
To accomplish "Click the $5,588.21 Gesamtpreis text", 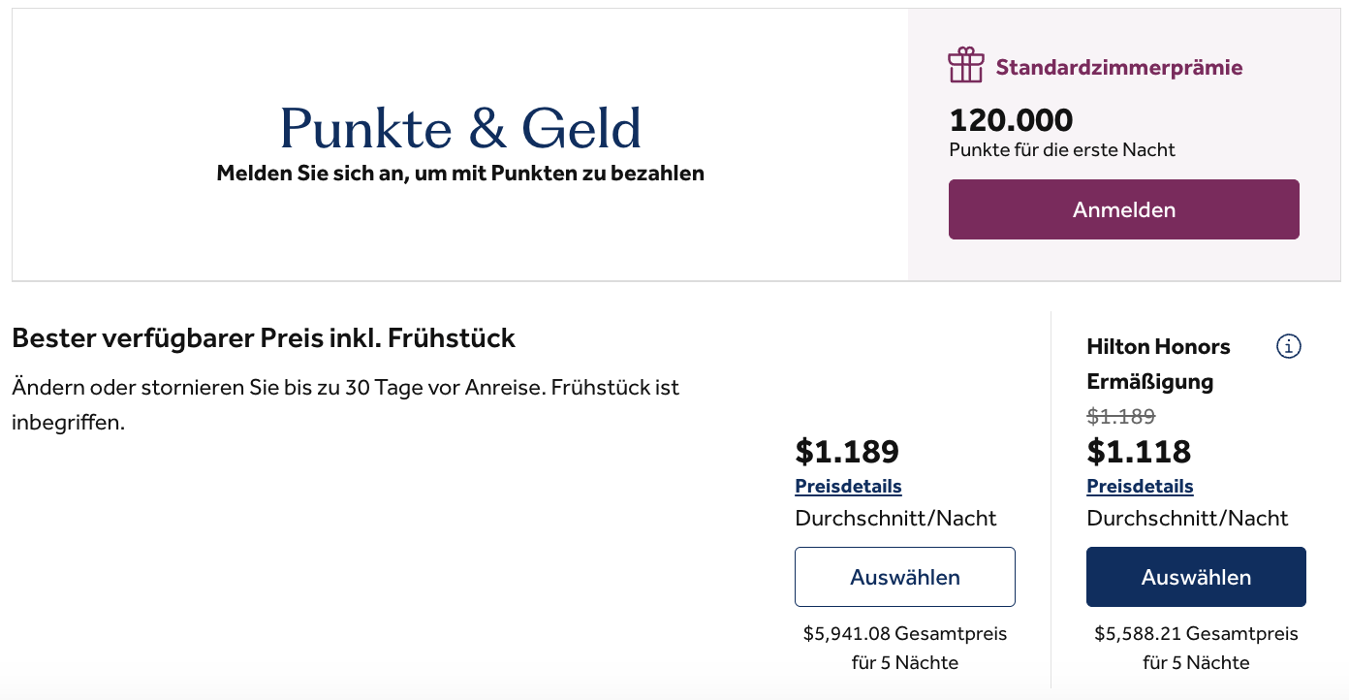I will (x=1195, y=634).
